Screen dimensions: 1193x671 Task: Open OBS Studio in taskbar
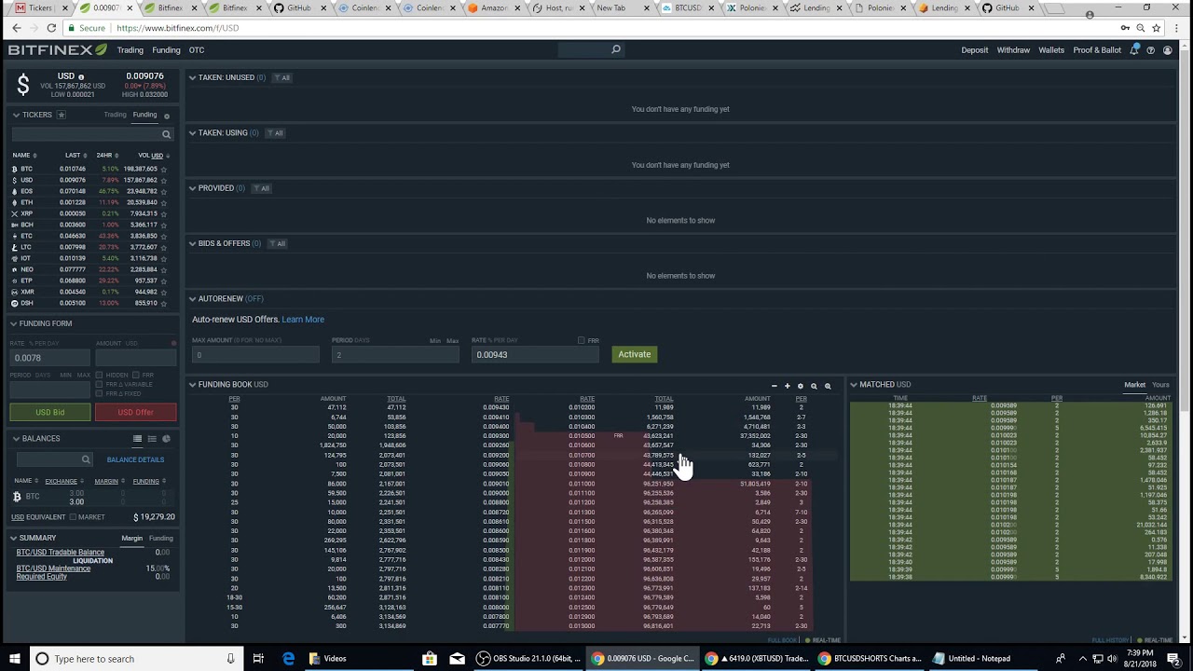point(527,658)
